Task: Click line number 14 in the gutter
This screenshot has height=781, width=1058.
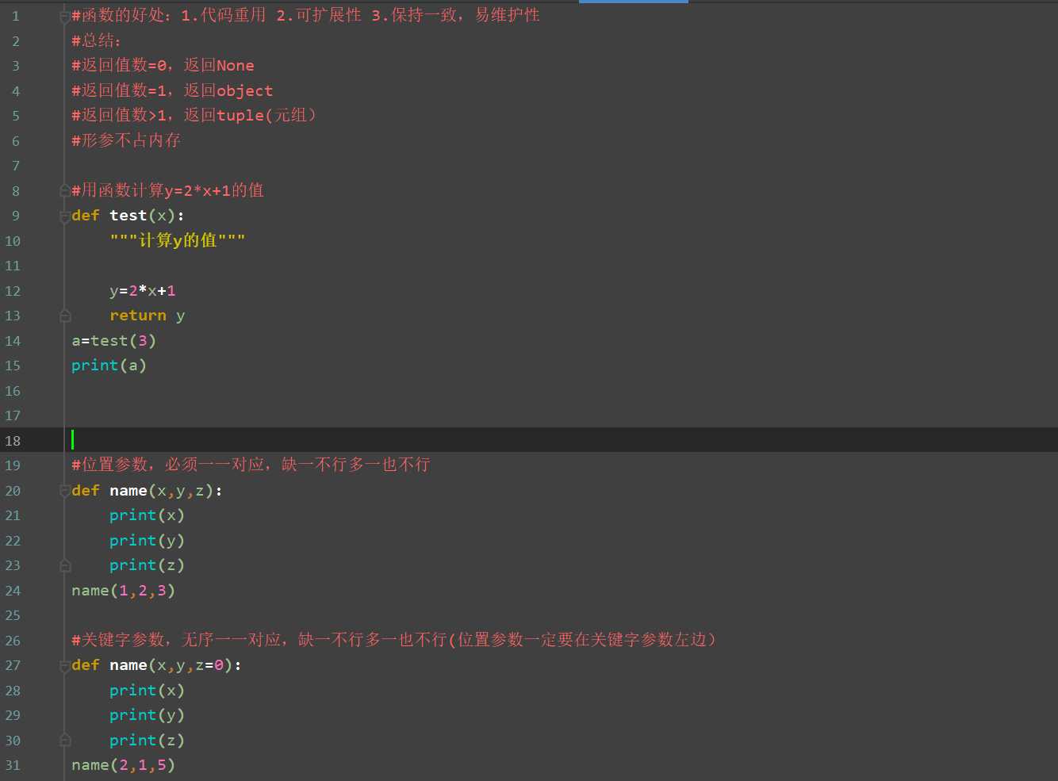Action: (x=13, y=341)
